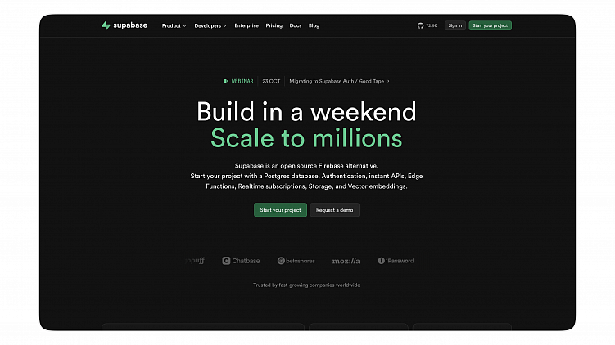
Task: Click the hero Start your project button
Action: pos(280,210)
